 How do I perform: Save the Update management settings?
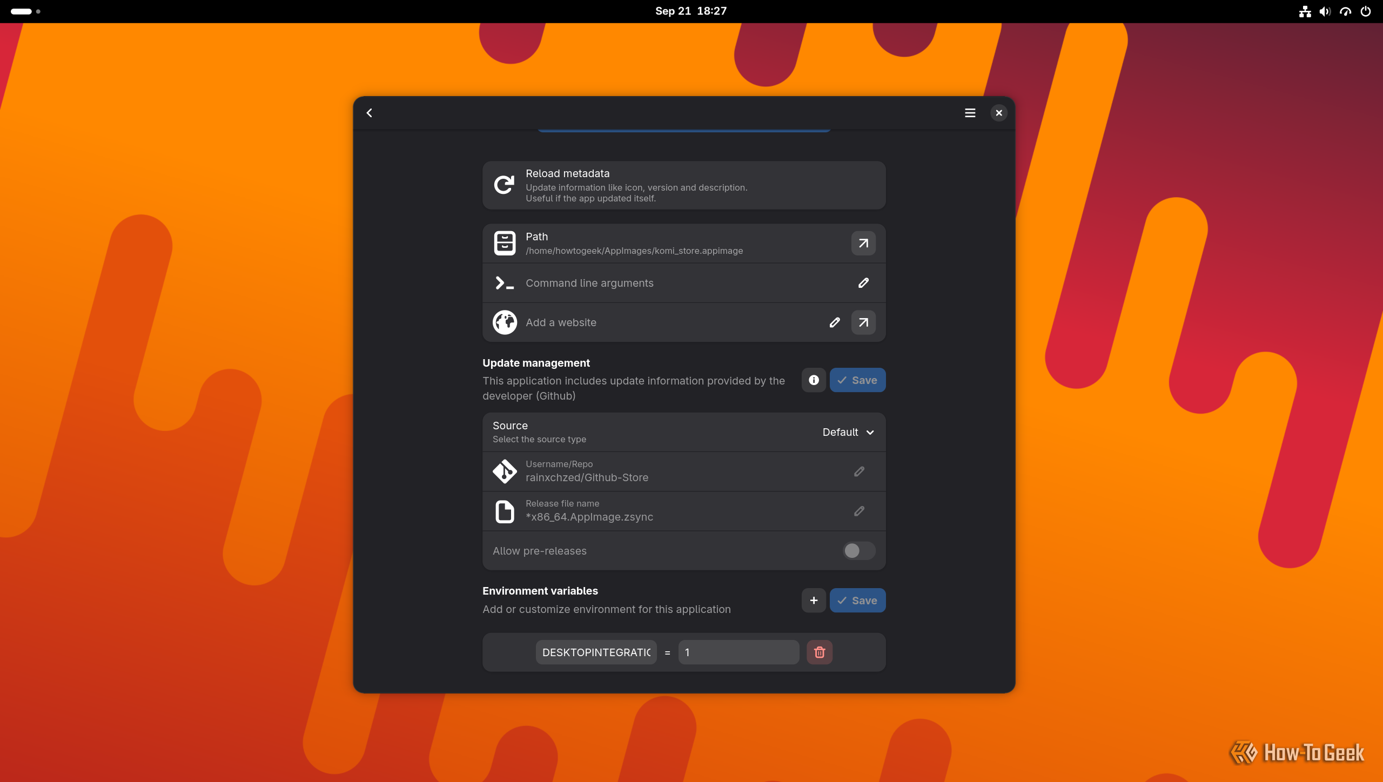click(x=857, y=380)
